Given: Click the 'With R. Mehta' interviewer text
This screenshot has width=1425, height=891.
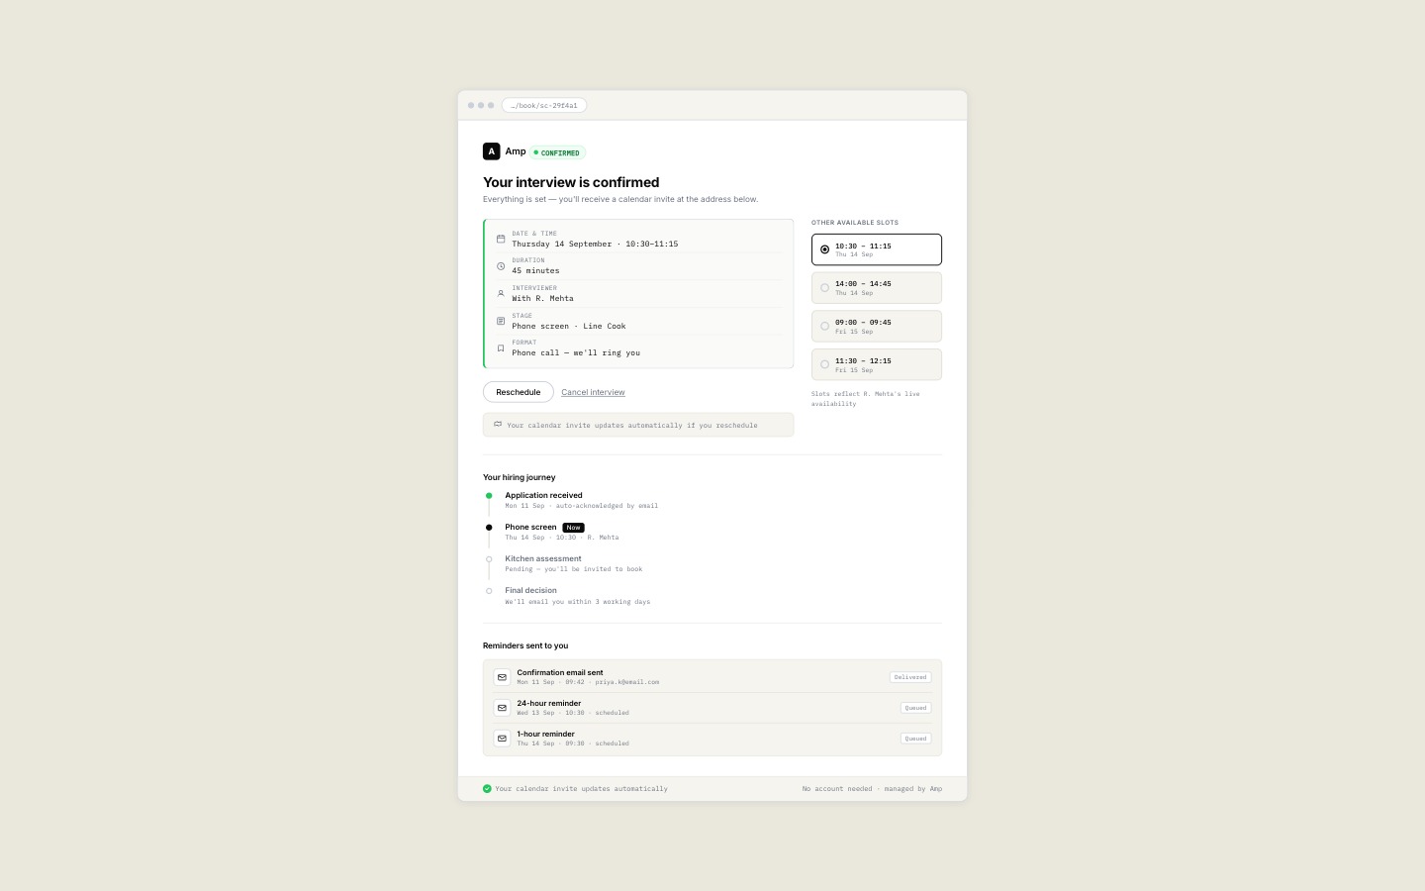Looking at the screenshot, I should [542, 298].
